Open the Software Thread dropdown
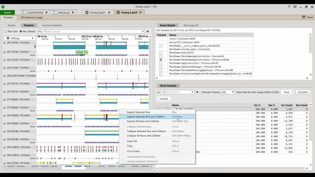This screenshot has height=177, width=315. (x=227, y=92)
